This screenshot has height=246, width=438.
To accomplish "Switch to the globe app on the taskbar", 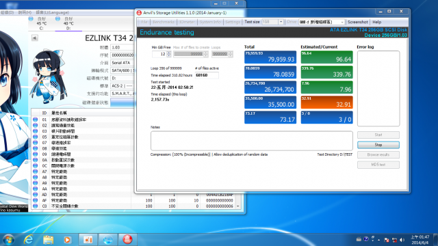I will [x=108, y=240].
